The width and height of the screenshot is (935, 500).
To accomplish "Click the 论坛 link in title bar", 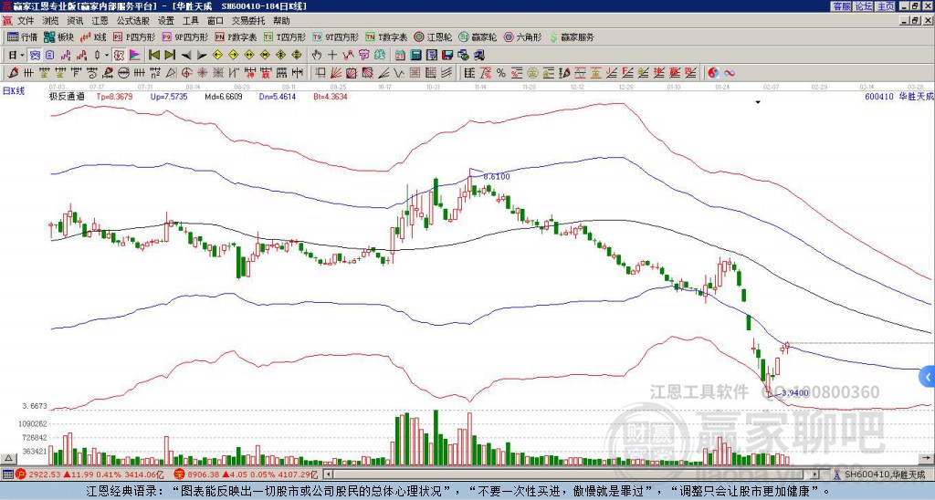I will pyautogui.click(x=864, y=6).
